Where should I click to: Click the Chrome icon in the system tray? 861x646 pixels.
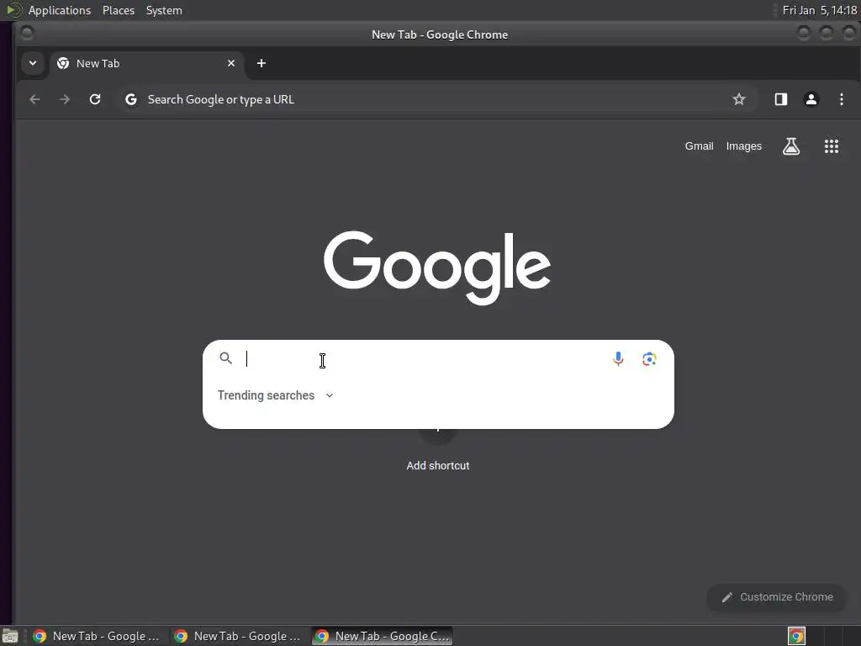(x=796, y=636)
